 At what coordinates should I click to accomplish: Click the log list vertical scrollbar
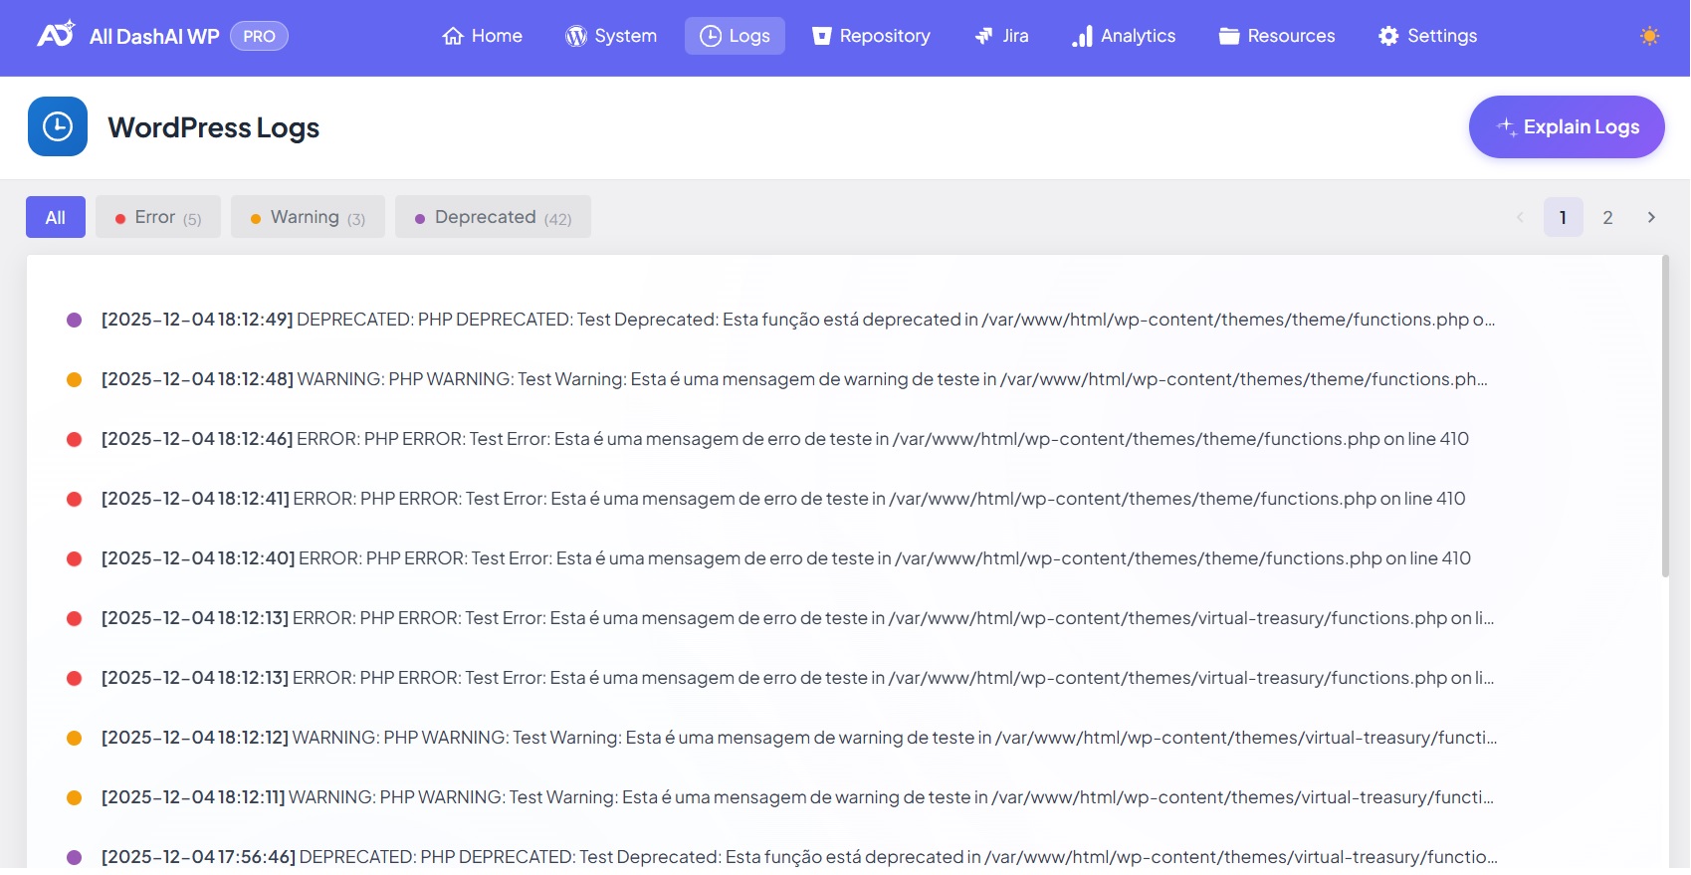pyautogui.click(x=1665, y=418)
